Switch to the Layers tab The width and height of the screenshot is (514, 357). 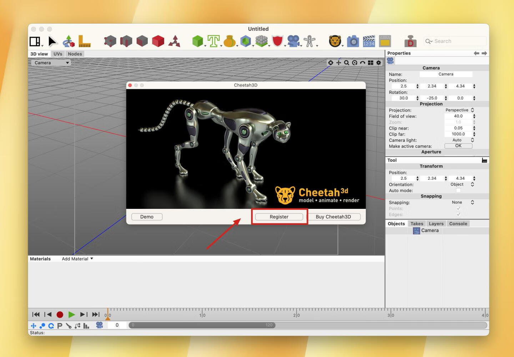click(x=436, y=223)
